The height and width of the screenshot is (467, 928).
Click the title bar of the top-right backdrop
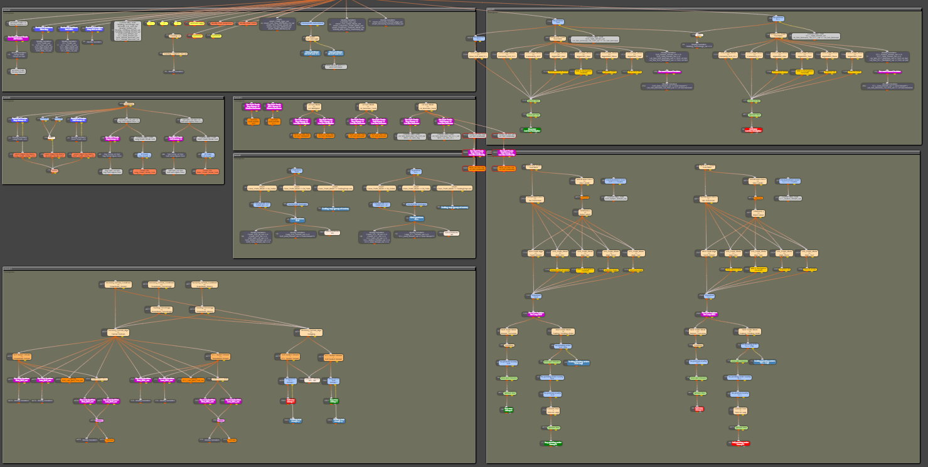tap(703, 9)
